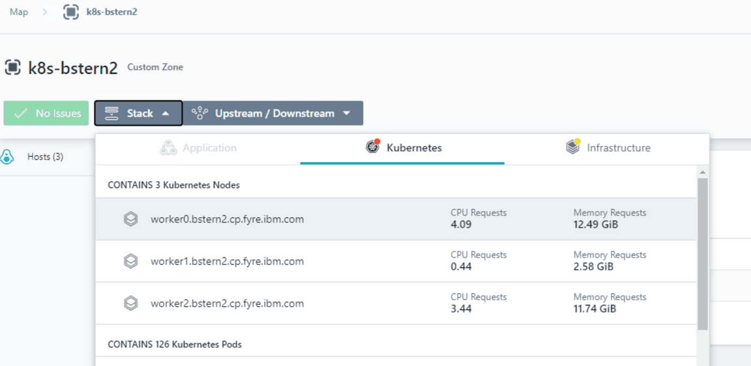Click the Hosts icon in left sidebar
This screenshot has height=366, width=751.
(x=7, y=157)
